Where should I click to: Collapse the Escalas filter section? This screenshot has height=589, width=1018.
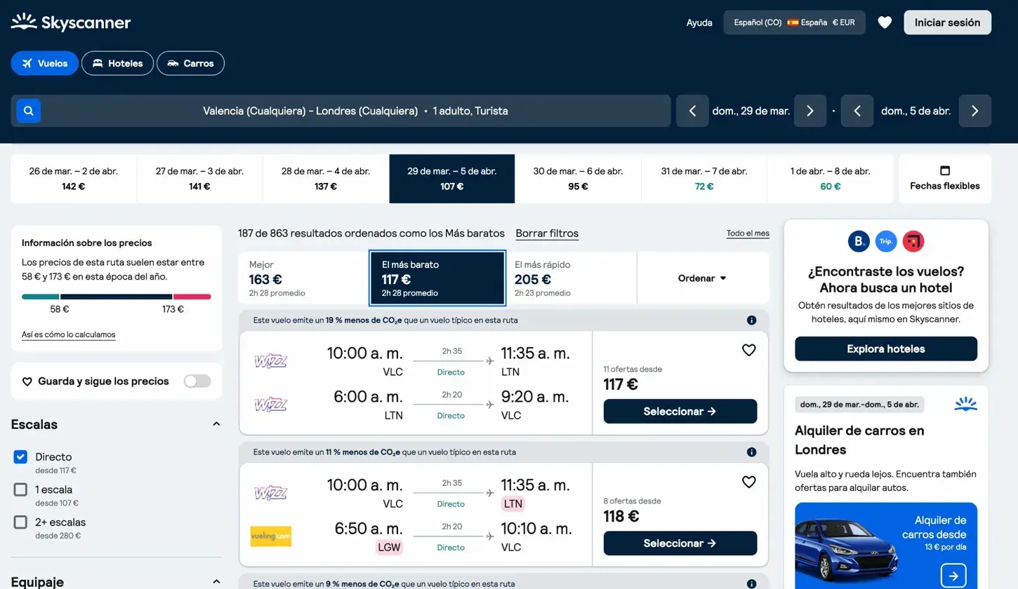coord(216,424)
